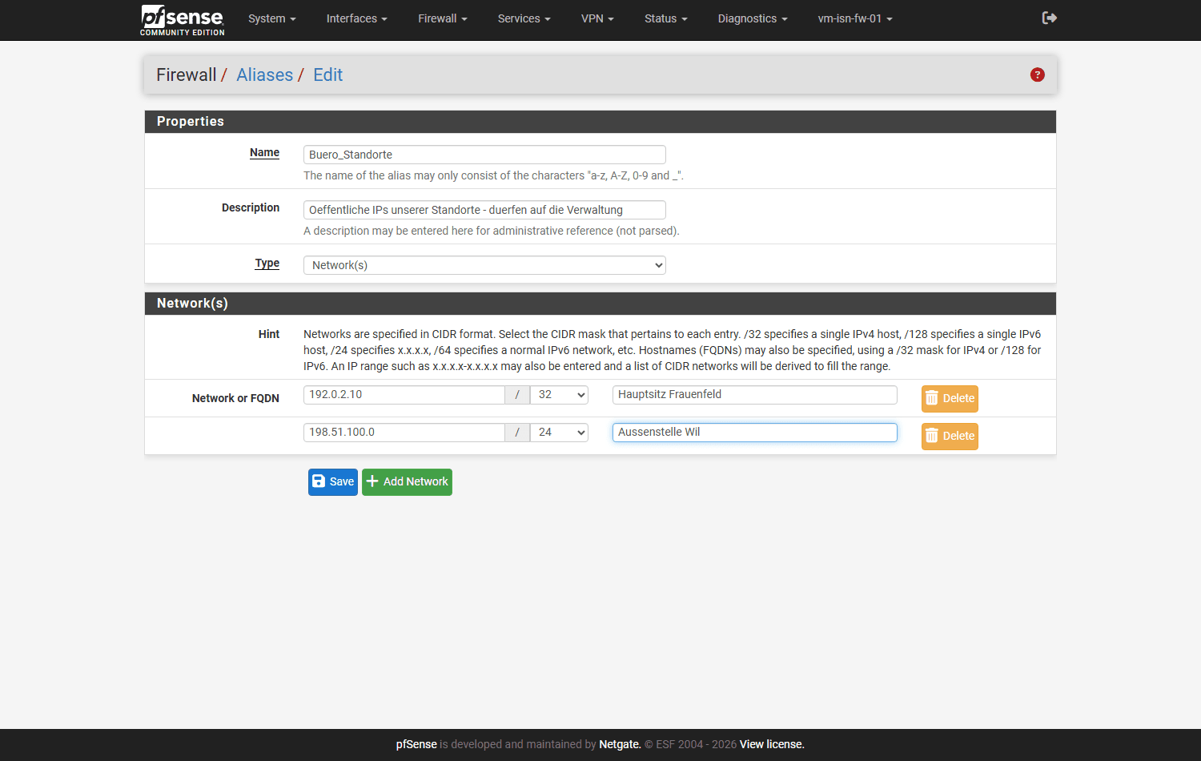1201x761 pixels.
Task: Open the View license link
Action: (772, 744)
